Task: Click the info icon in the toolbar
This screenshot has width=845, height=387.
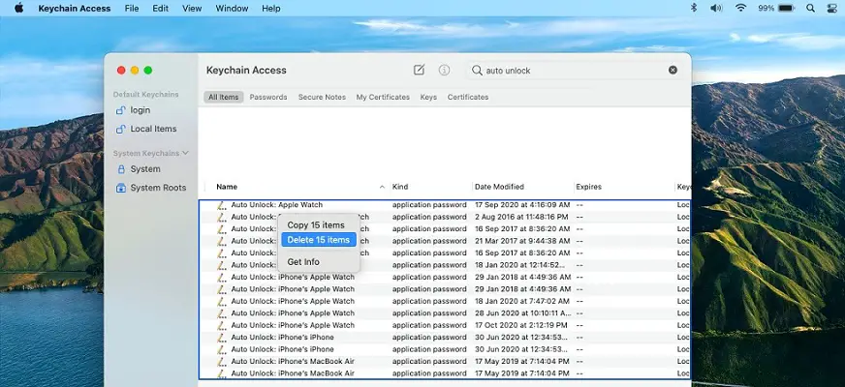Action: (x=444, y=70)
